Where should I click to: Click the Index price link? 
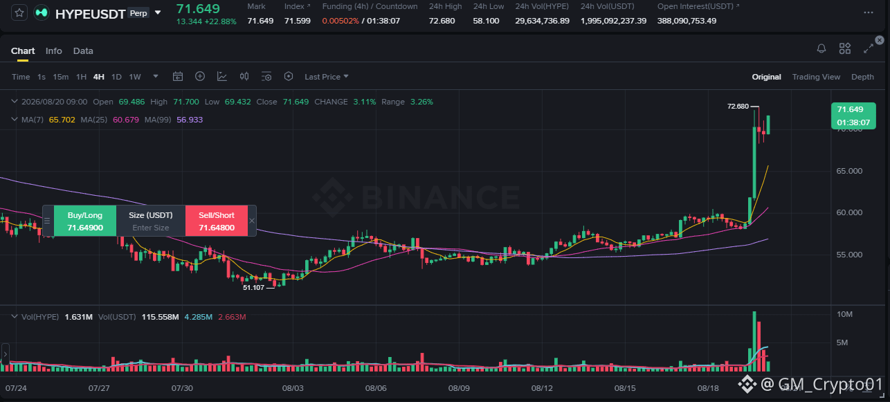pyautogui.click(x=298, y=6)
